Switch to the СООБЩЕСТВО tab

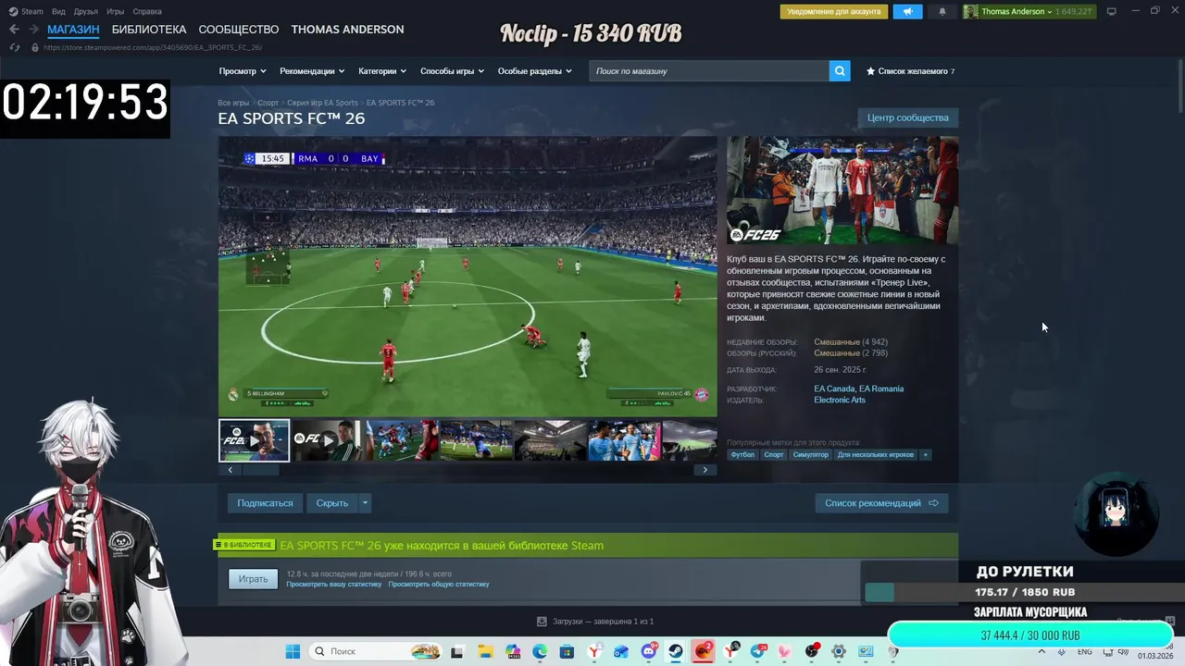[239, 30]
